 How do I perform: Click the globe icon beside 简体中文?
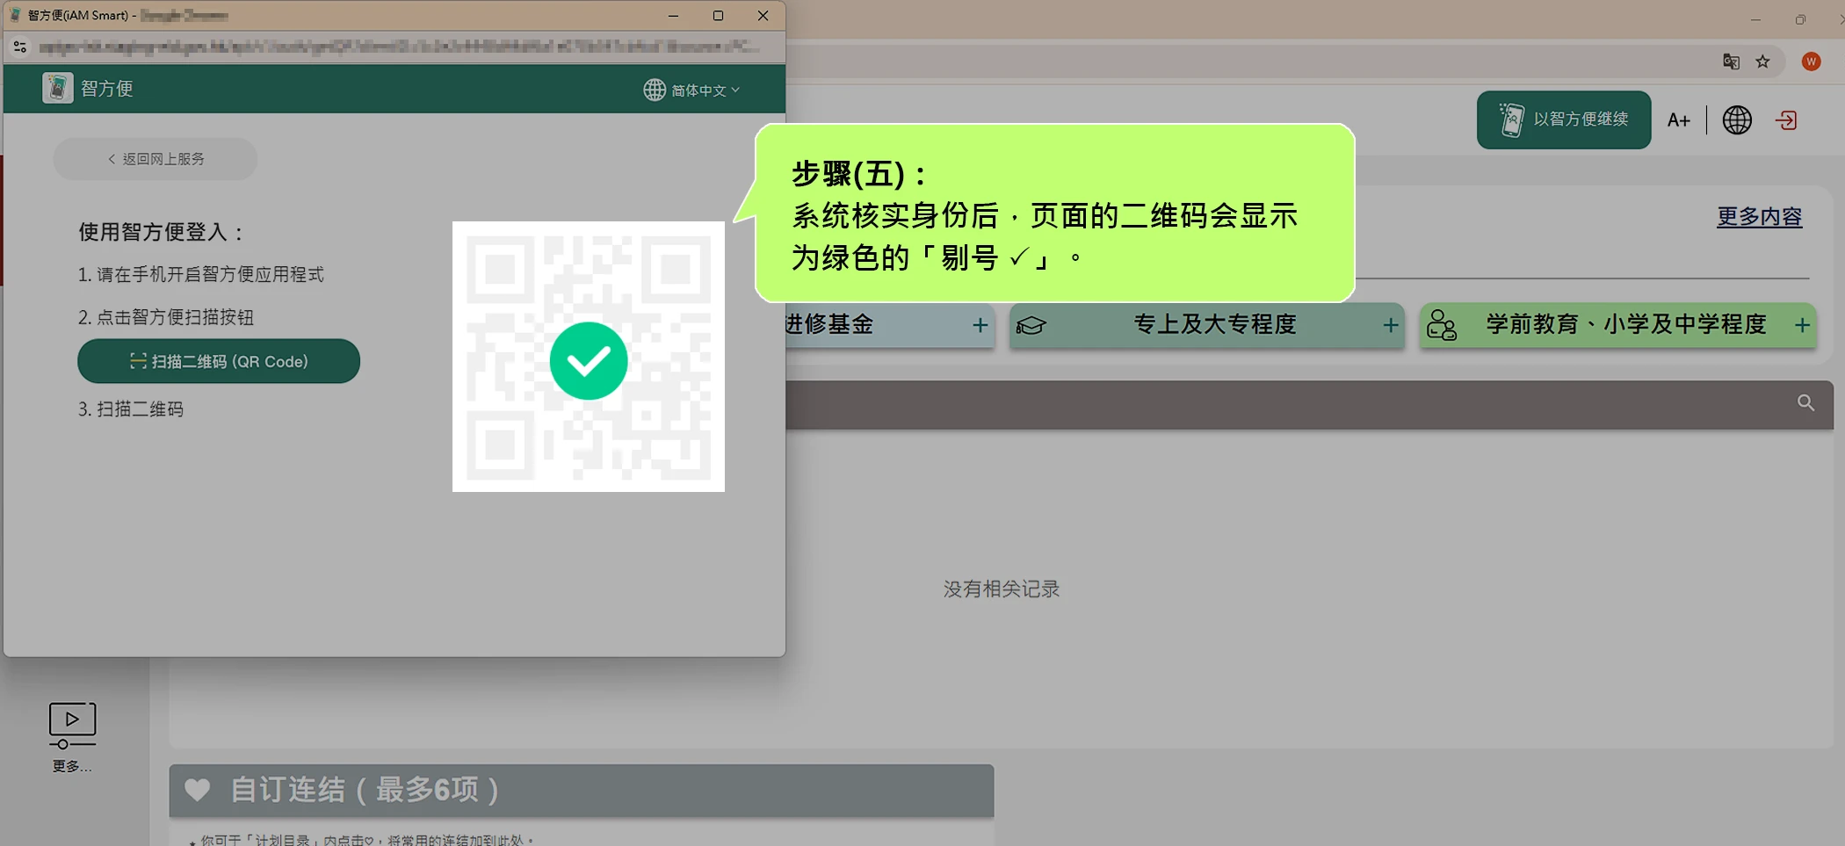[x=655, y=90]
